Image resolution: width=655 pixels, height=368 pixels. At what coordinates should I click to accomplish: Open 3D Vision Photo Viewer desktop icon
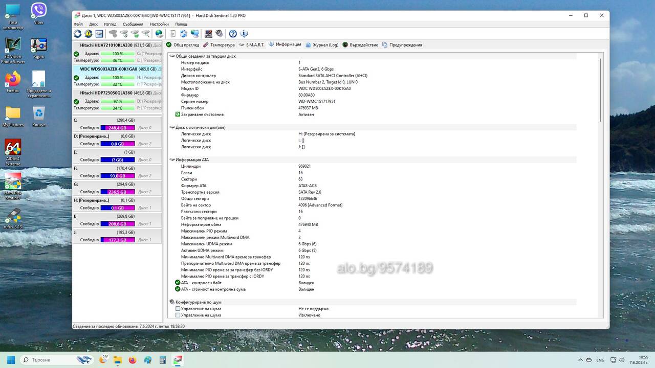click(x=13, y=51)
